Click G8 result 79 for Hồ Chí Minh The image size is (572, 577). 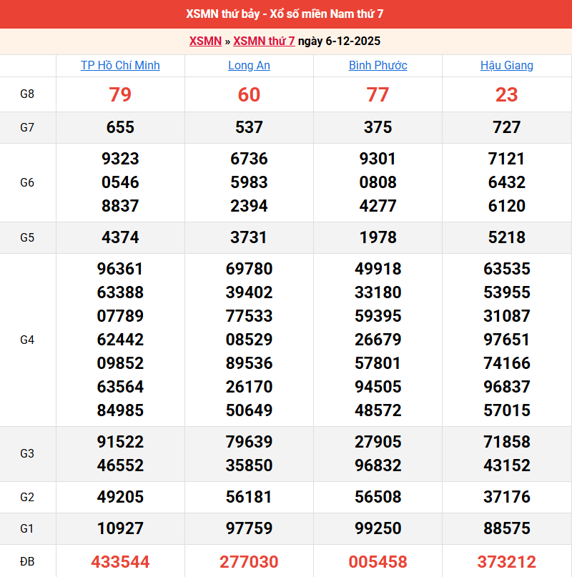(120, 94)
